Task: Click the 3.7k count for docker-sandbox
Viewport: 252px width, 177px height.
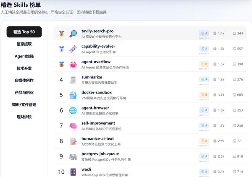Action: (x=221, y=95)
